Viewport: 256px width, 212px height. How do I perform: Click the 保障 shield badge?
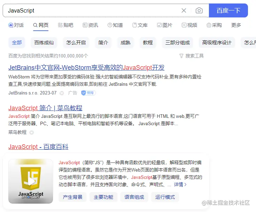point(88,93)
